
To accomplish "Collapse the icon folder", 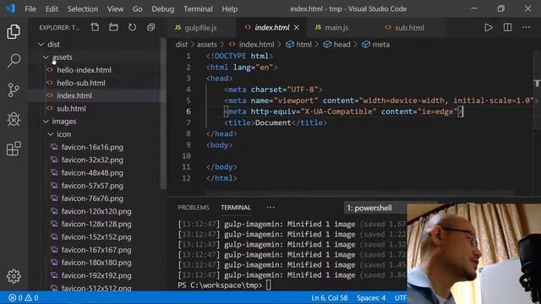I will [x=51, y=134].
